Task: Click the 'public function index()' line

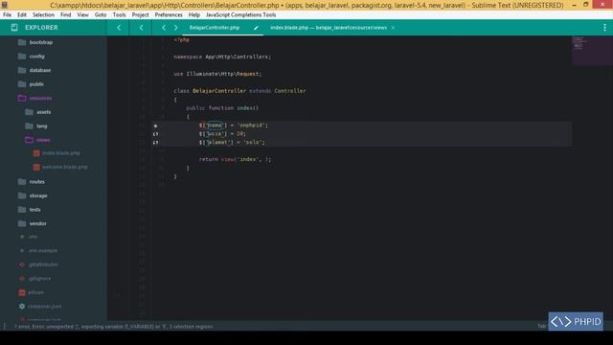Action: (222, 108)
